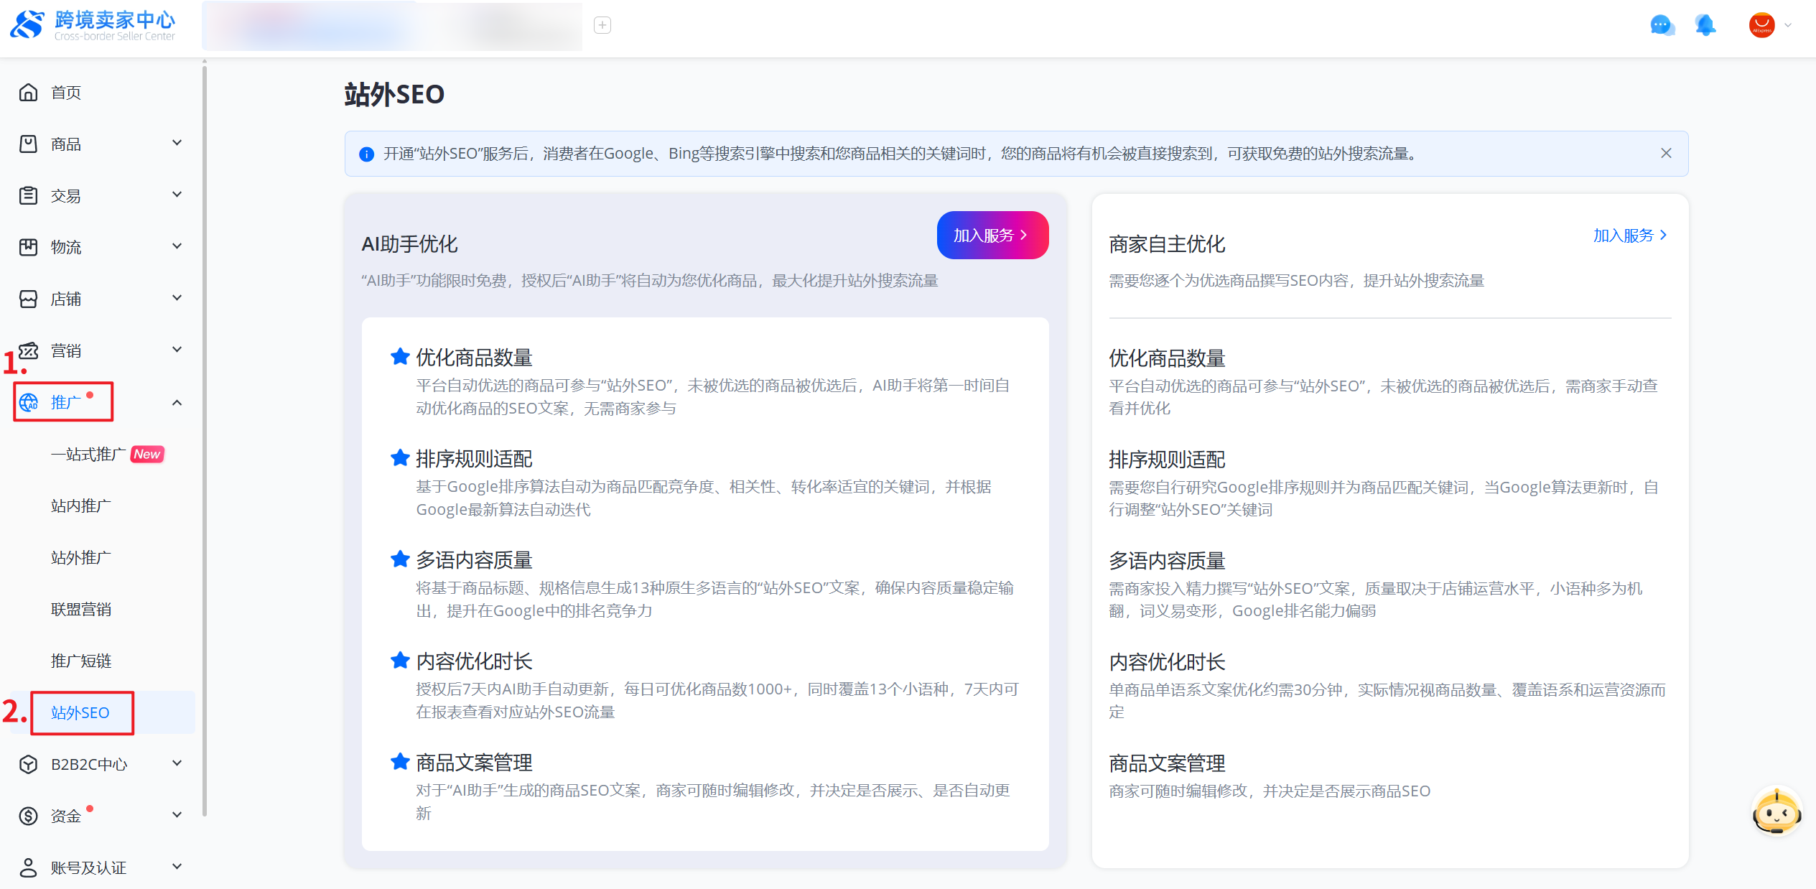The height and width of the screenshot is (889, 1816).
Task: Click the home icon in sidebar
Action: point(28,93)
